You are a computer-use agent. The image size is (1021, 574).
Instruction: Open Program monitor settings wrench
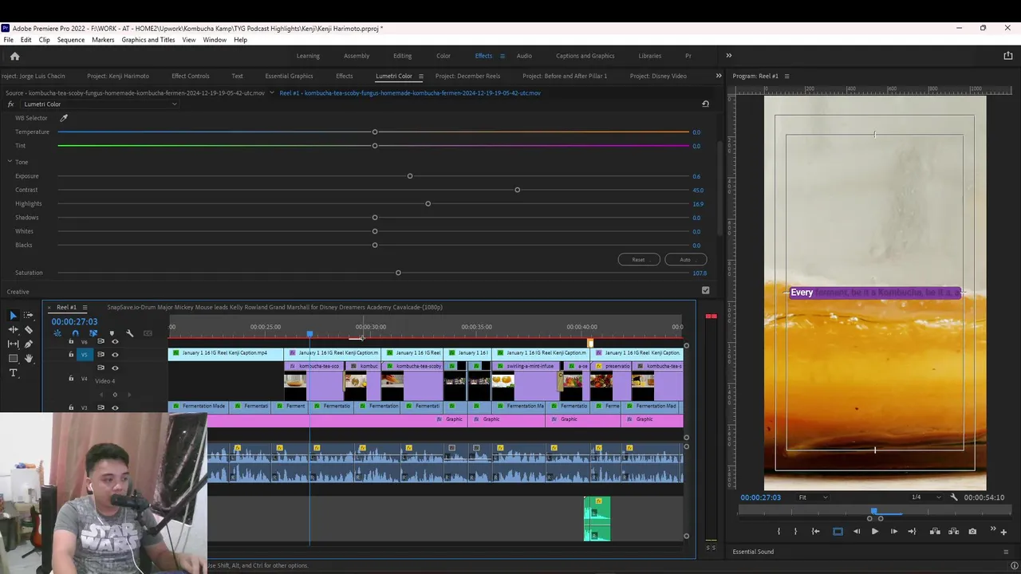point(954,497)
